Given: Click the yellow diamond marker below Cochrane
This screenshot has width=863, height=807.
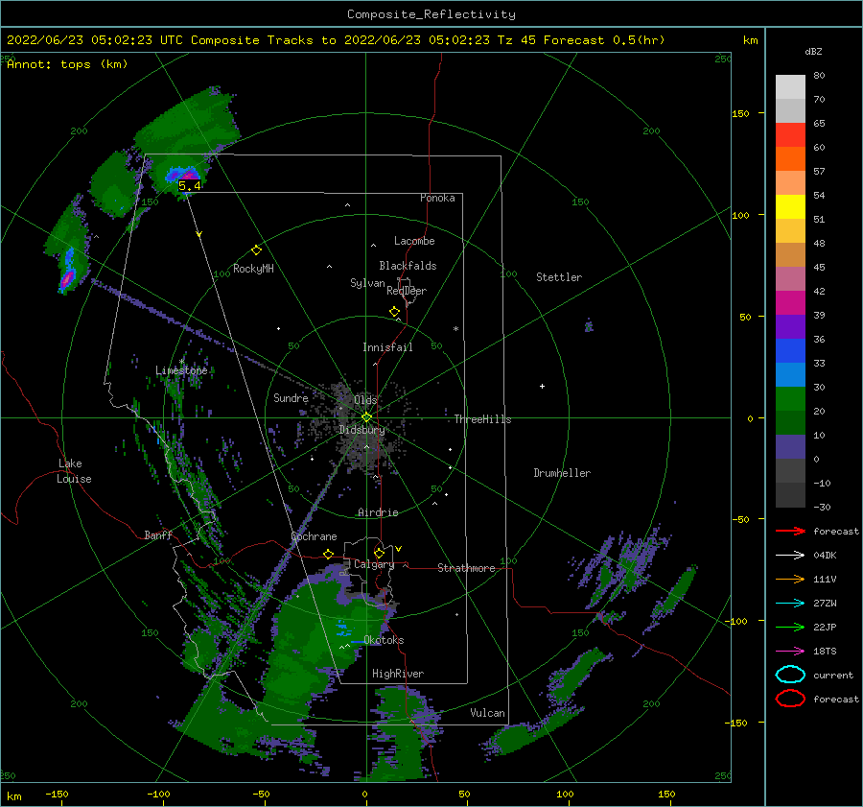Looking at the screenshot, I should coord(329,555).
